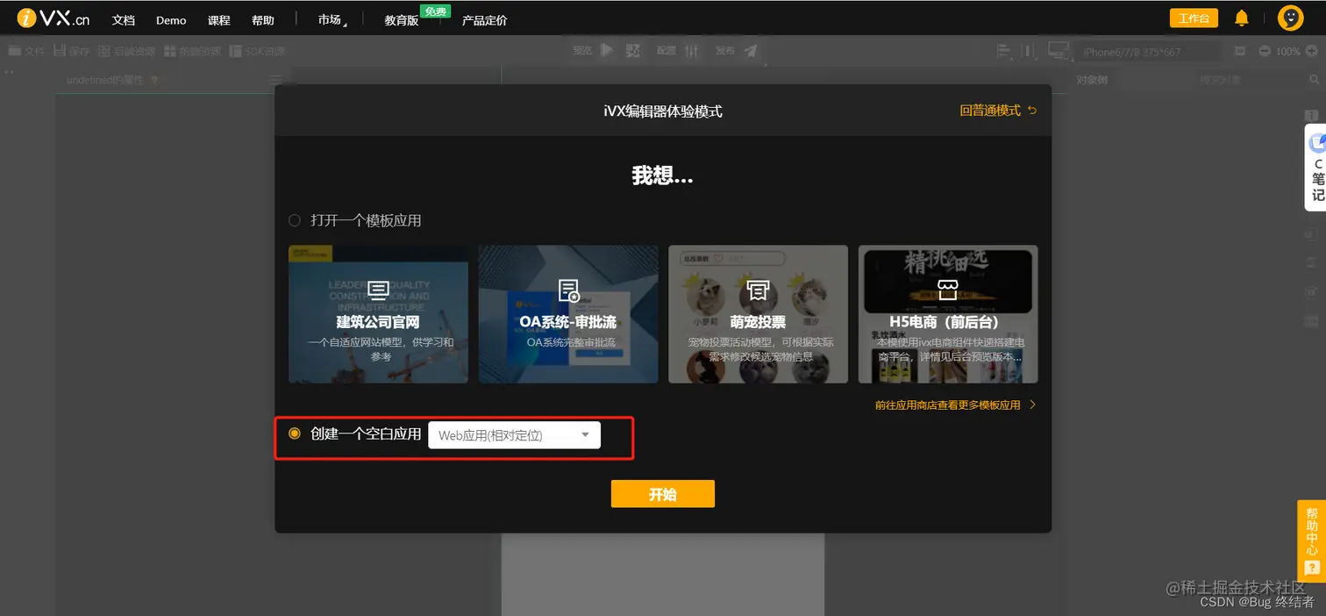
Task: Expand the 市场 menu in the top navigation
Action: (331, 19)
